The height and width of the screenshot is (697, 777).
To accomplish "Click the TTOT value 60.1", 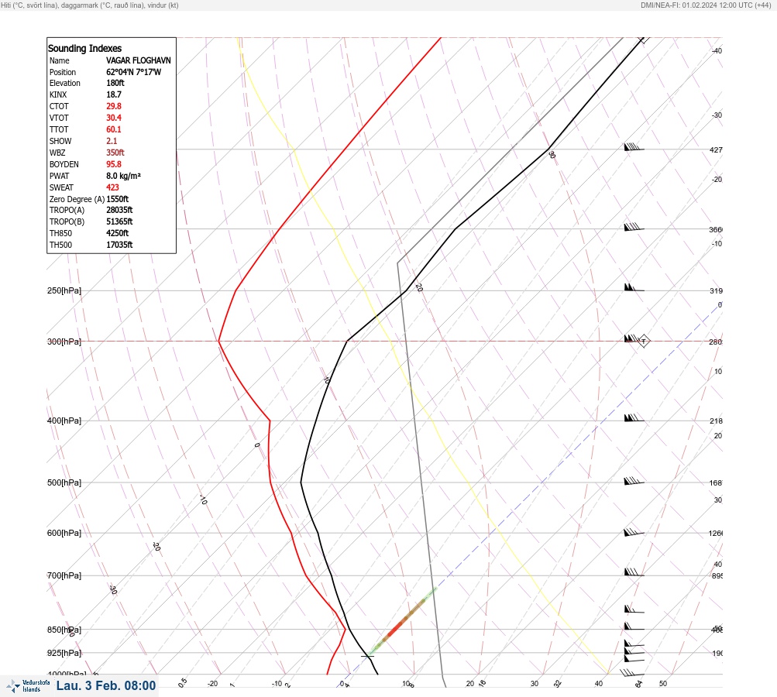I will (x=113, y=129).
